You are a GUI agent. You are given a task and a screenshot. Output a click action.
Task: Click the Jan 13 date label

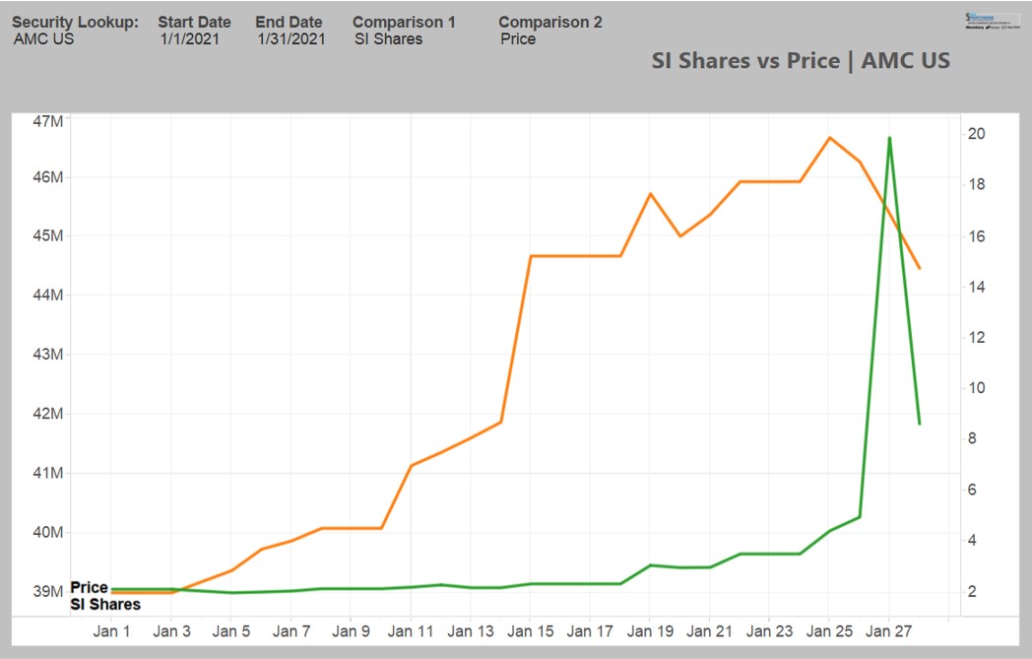pos(471,631)
